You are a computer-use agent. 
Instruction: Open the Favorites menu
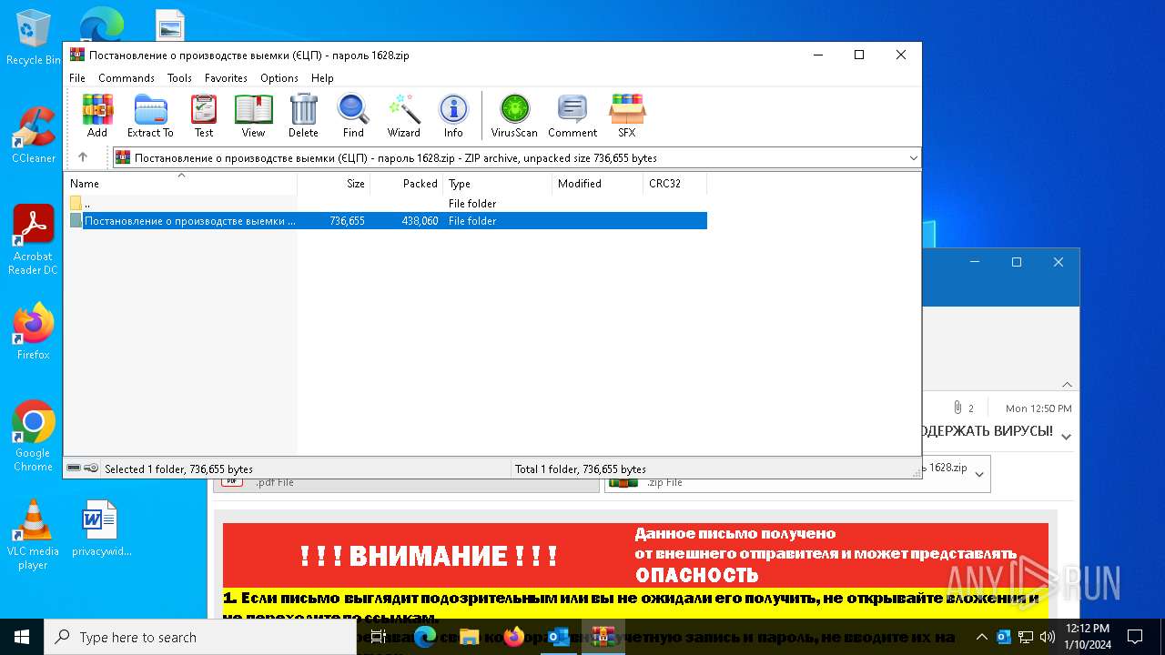point(226,78)
